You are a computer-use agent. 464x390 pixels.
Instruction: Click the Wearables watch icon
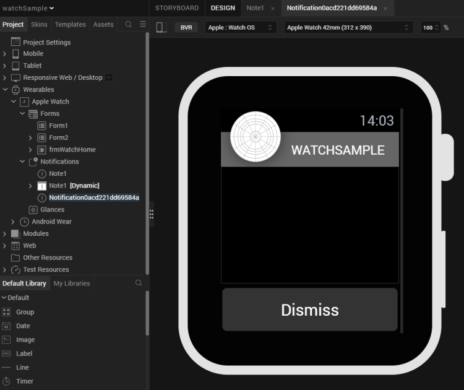click(x=15, y=89)
